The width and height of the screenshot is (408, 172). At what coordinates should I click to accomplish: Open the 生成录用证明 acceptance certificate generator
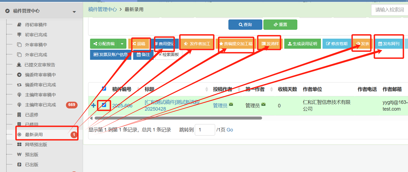click(302, 44)
